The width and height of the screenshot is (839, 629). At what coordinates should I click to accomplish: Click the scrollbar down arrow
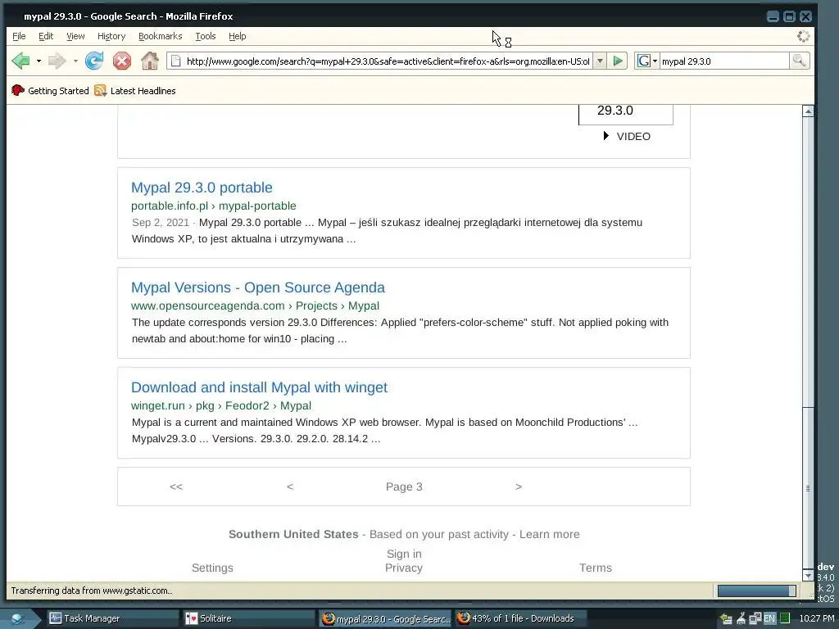coord(808,576)
